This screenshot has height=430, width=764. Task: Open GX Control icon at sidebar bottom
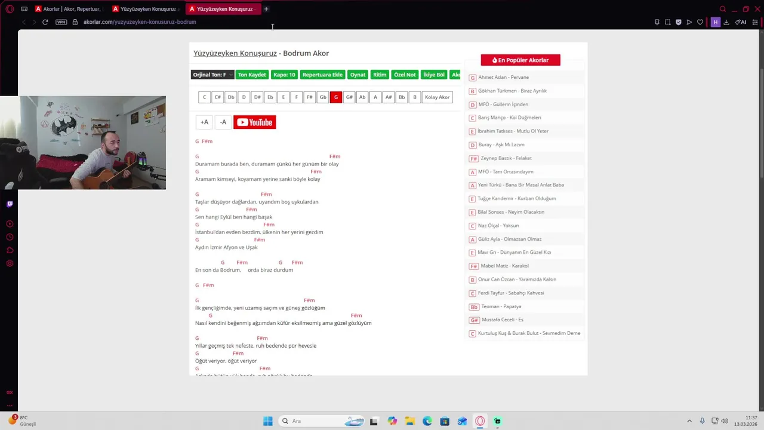(10, 392)
